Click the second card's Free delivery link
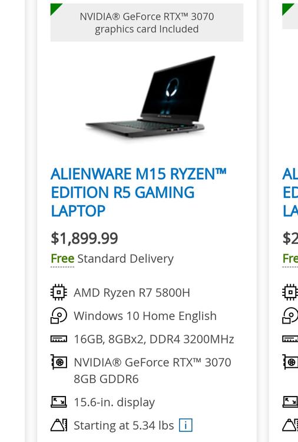The height and width of the screenshot is (442, 298). tap(290, 259)
